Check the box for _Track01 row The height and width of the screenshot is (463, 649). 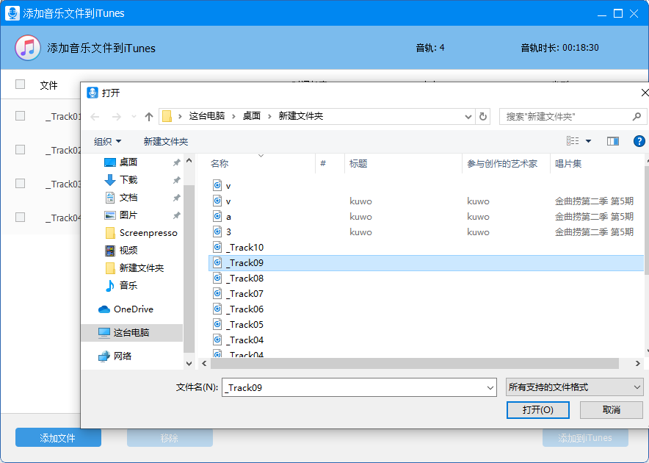tap(21, 115)
